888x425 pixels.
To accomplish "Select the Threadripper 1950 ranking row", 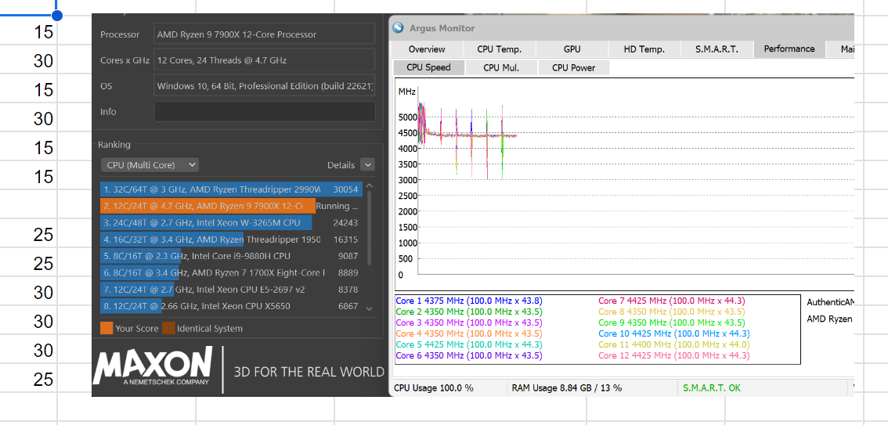I will 229,240.
